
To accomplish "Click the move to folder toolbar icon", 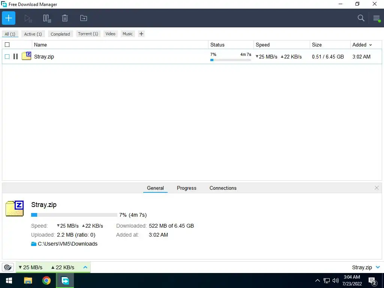I will coord(84,18).
